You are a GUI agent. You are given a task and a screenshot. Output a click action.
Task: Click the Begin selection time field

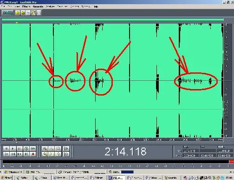point(190,151)
